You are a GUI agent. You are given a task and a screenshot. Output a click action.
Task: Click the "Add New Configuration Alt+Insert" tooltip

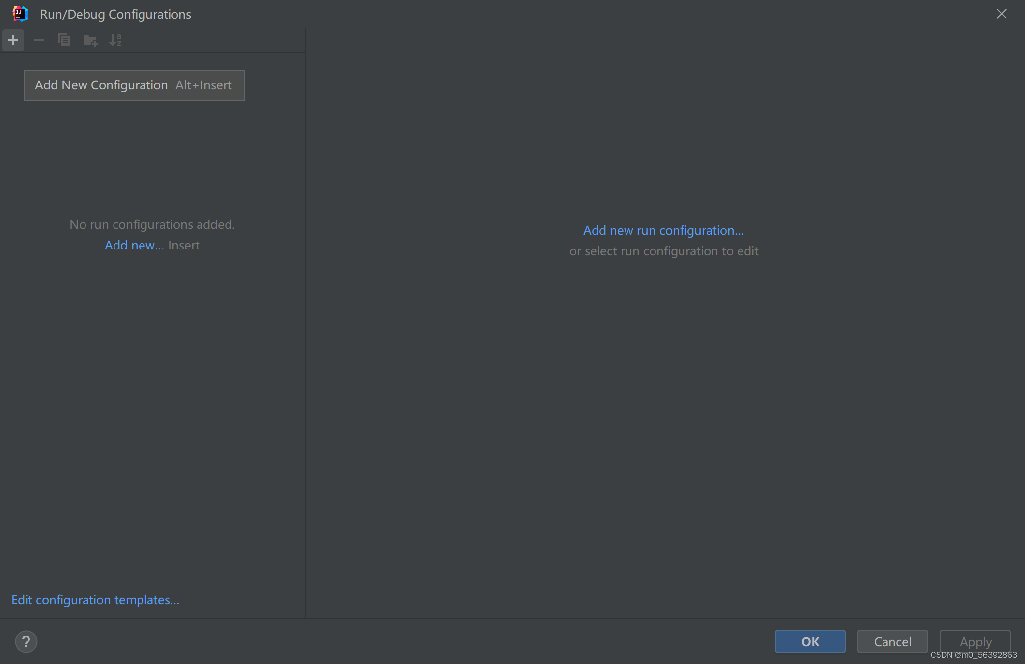(x=134, y=85)
